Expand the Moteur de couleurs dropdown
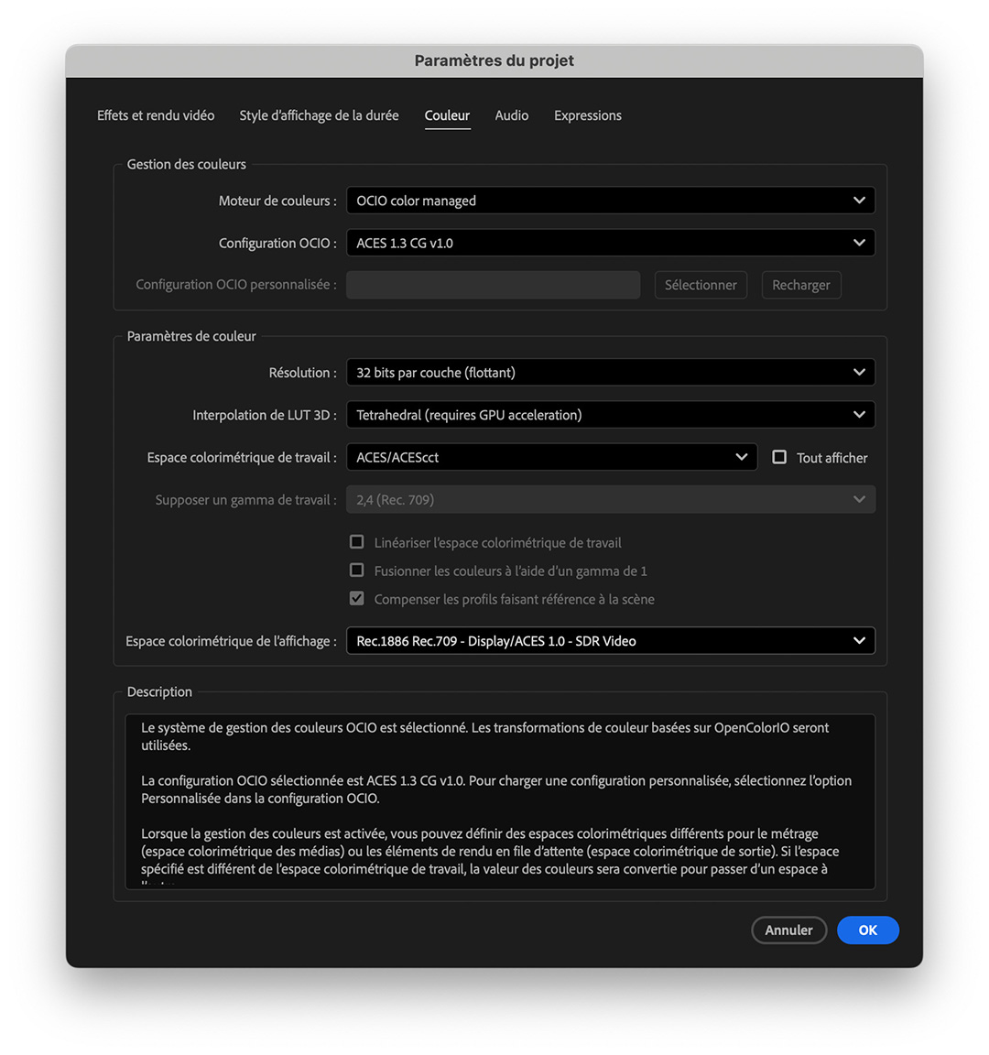The image size is (989, 1055). coord(610,201)
